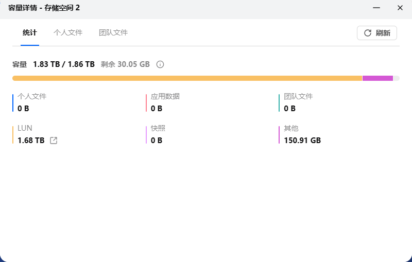
Task: Click the 其他 150.91 GB value
Action: (x=302, y=141)
